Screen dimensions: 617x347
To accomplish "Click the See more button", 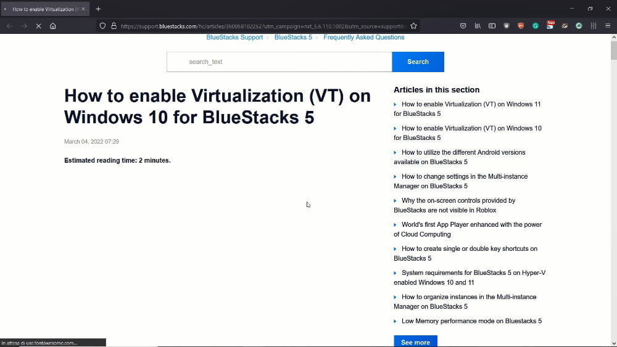I will click(x=415, y=341).
